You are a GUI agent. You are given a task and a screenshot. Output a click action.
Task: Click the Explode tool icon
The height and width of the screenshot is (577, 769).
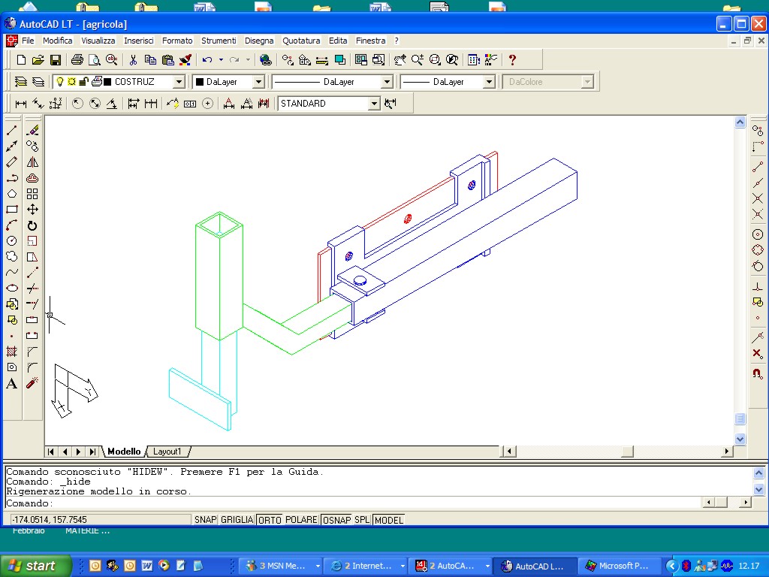[x=32, y=383]
